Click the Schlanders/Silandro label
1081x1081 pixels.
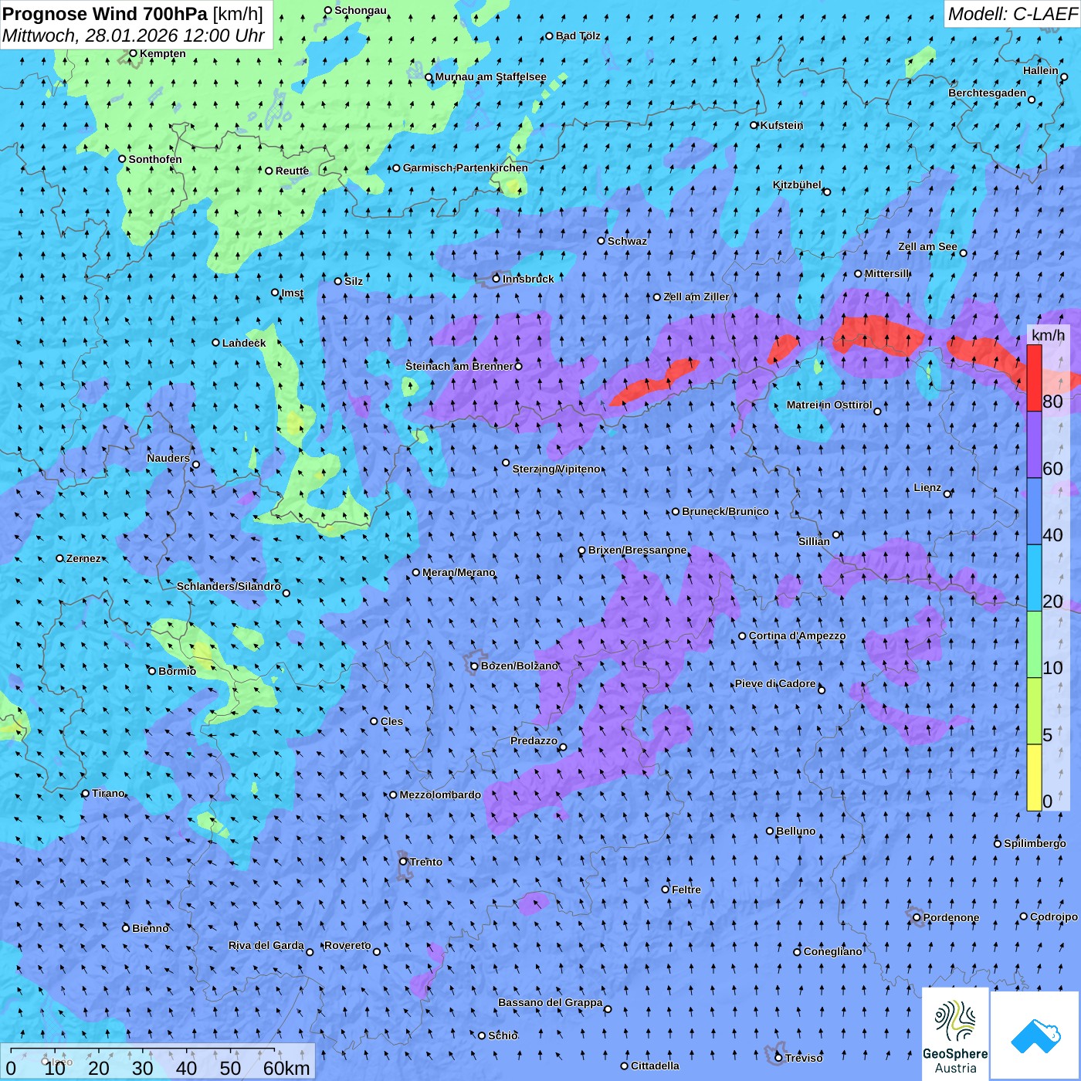point(229,586)
